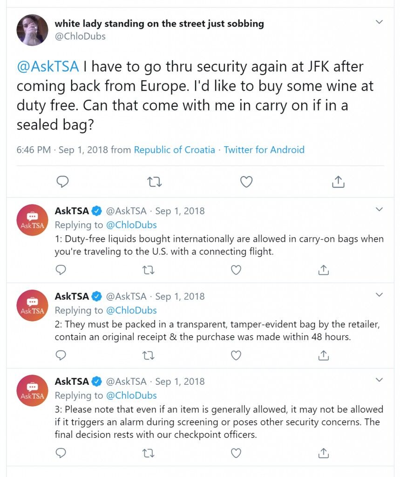This screenshot has width=400, height=477.
Task: Reply to the AskTSA tweet numbered 3
Action: coord(61,453)
